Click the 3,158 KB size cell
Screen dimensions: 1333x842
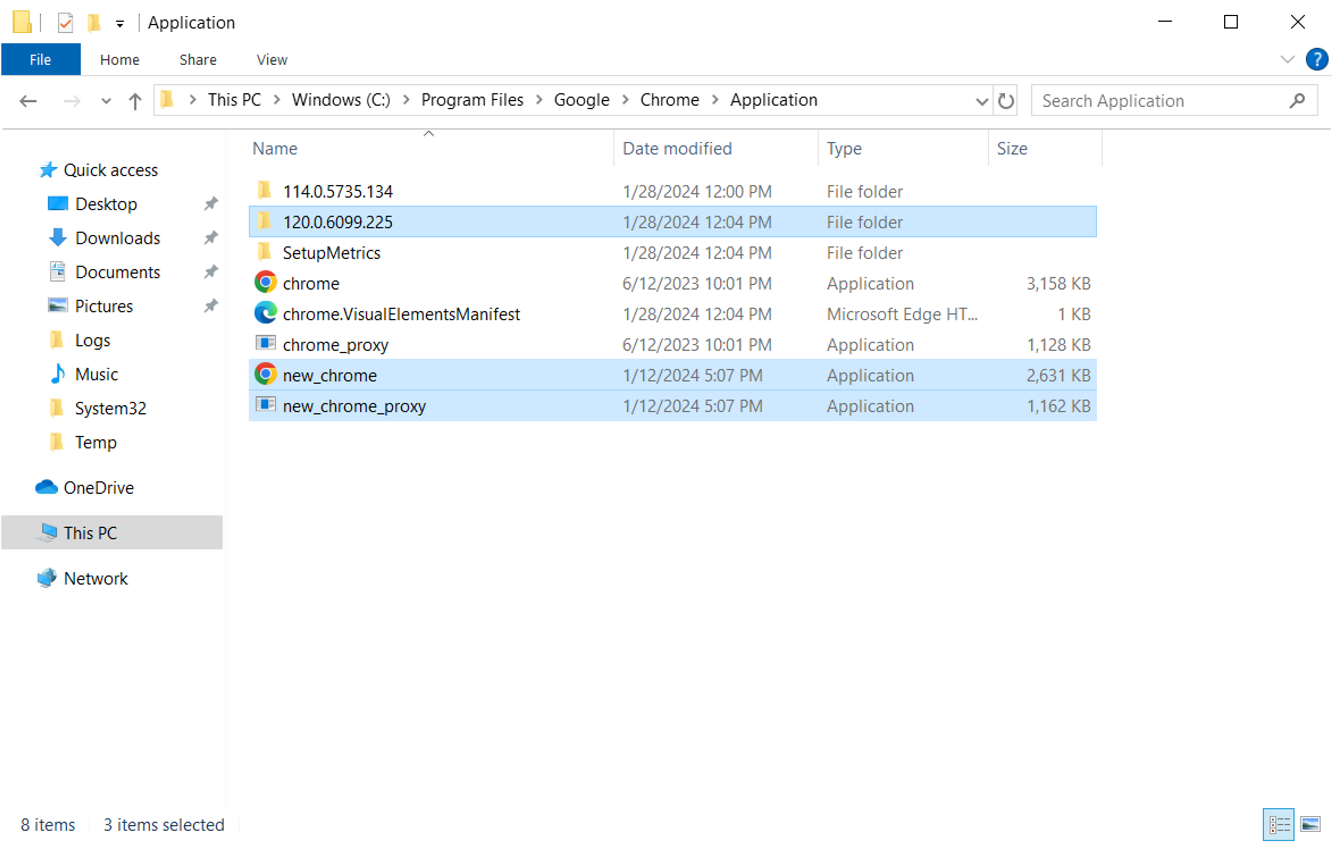pos(1058,283)
